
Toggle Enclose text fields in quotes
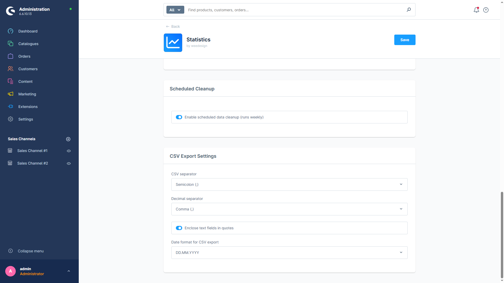pos(179,228)
